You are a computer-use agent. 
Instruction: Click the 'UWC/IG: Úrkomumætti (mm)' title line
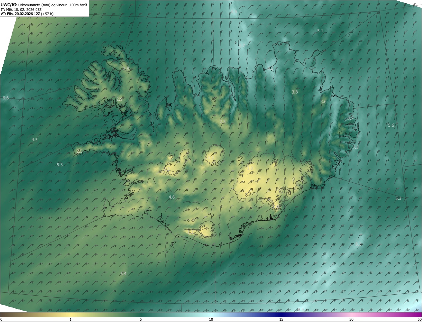[44, 4]
